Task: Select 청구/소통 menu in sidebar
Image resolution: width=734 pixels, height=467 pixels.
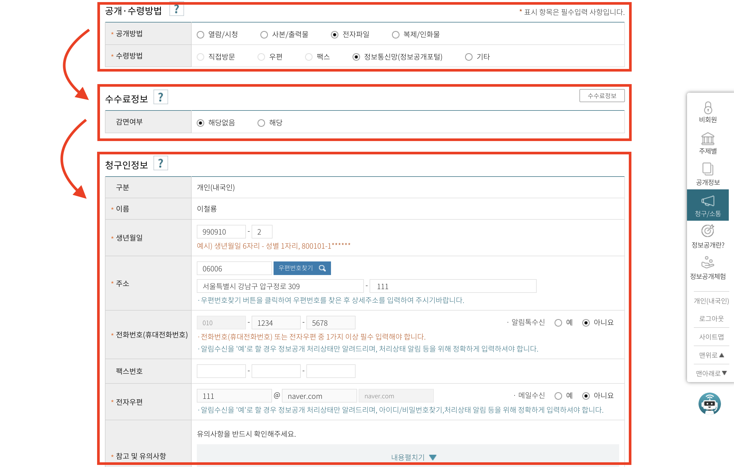Action: coord(707,205)
